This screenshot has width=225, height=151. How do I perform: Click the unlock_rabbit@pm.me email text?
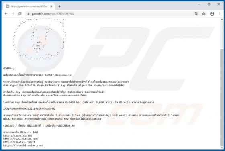pyautogui.click(x=60, y=125)
